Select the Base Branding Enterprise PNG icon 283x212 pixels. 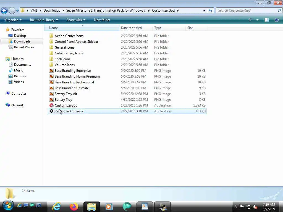51,70
